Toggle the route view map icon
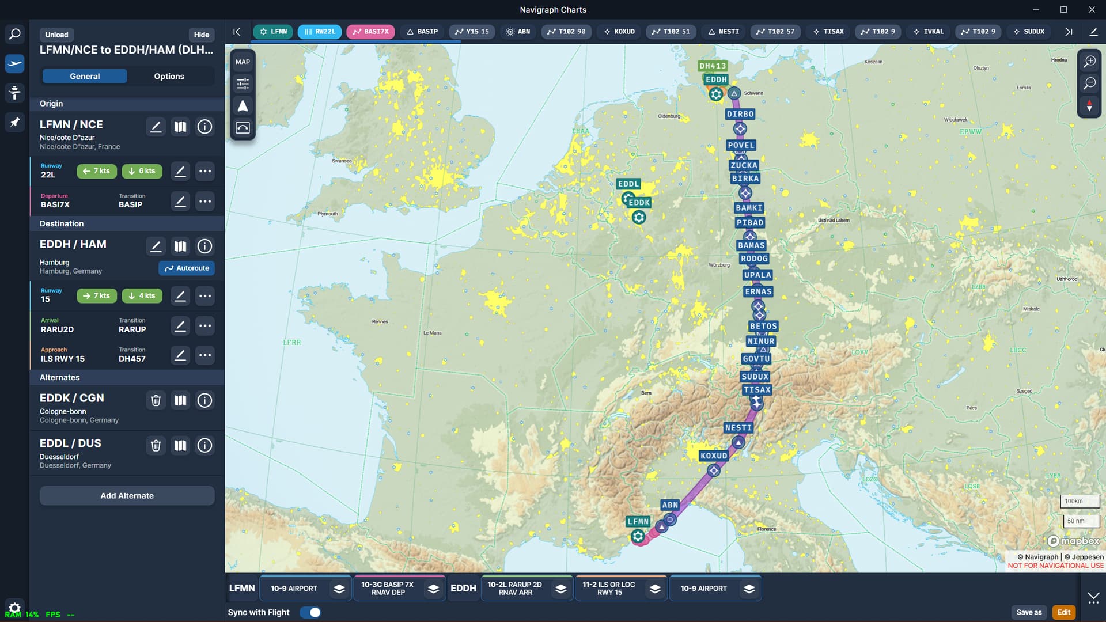This screenshot has height=622, width=1106. (243, 128)
